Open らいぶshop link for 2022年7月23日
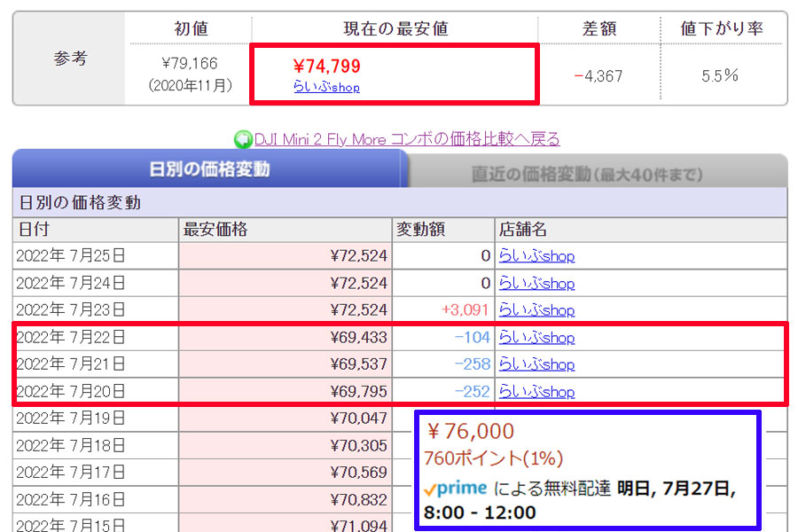The width and height of the screenshot is (798, 532). [x=537, y=310]
